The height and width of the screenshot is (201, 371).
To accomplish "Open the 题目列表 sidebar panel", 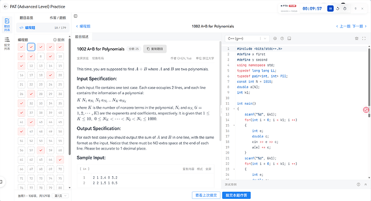I will tap(7, 25).
